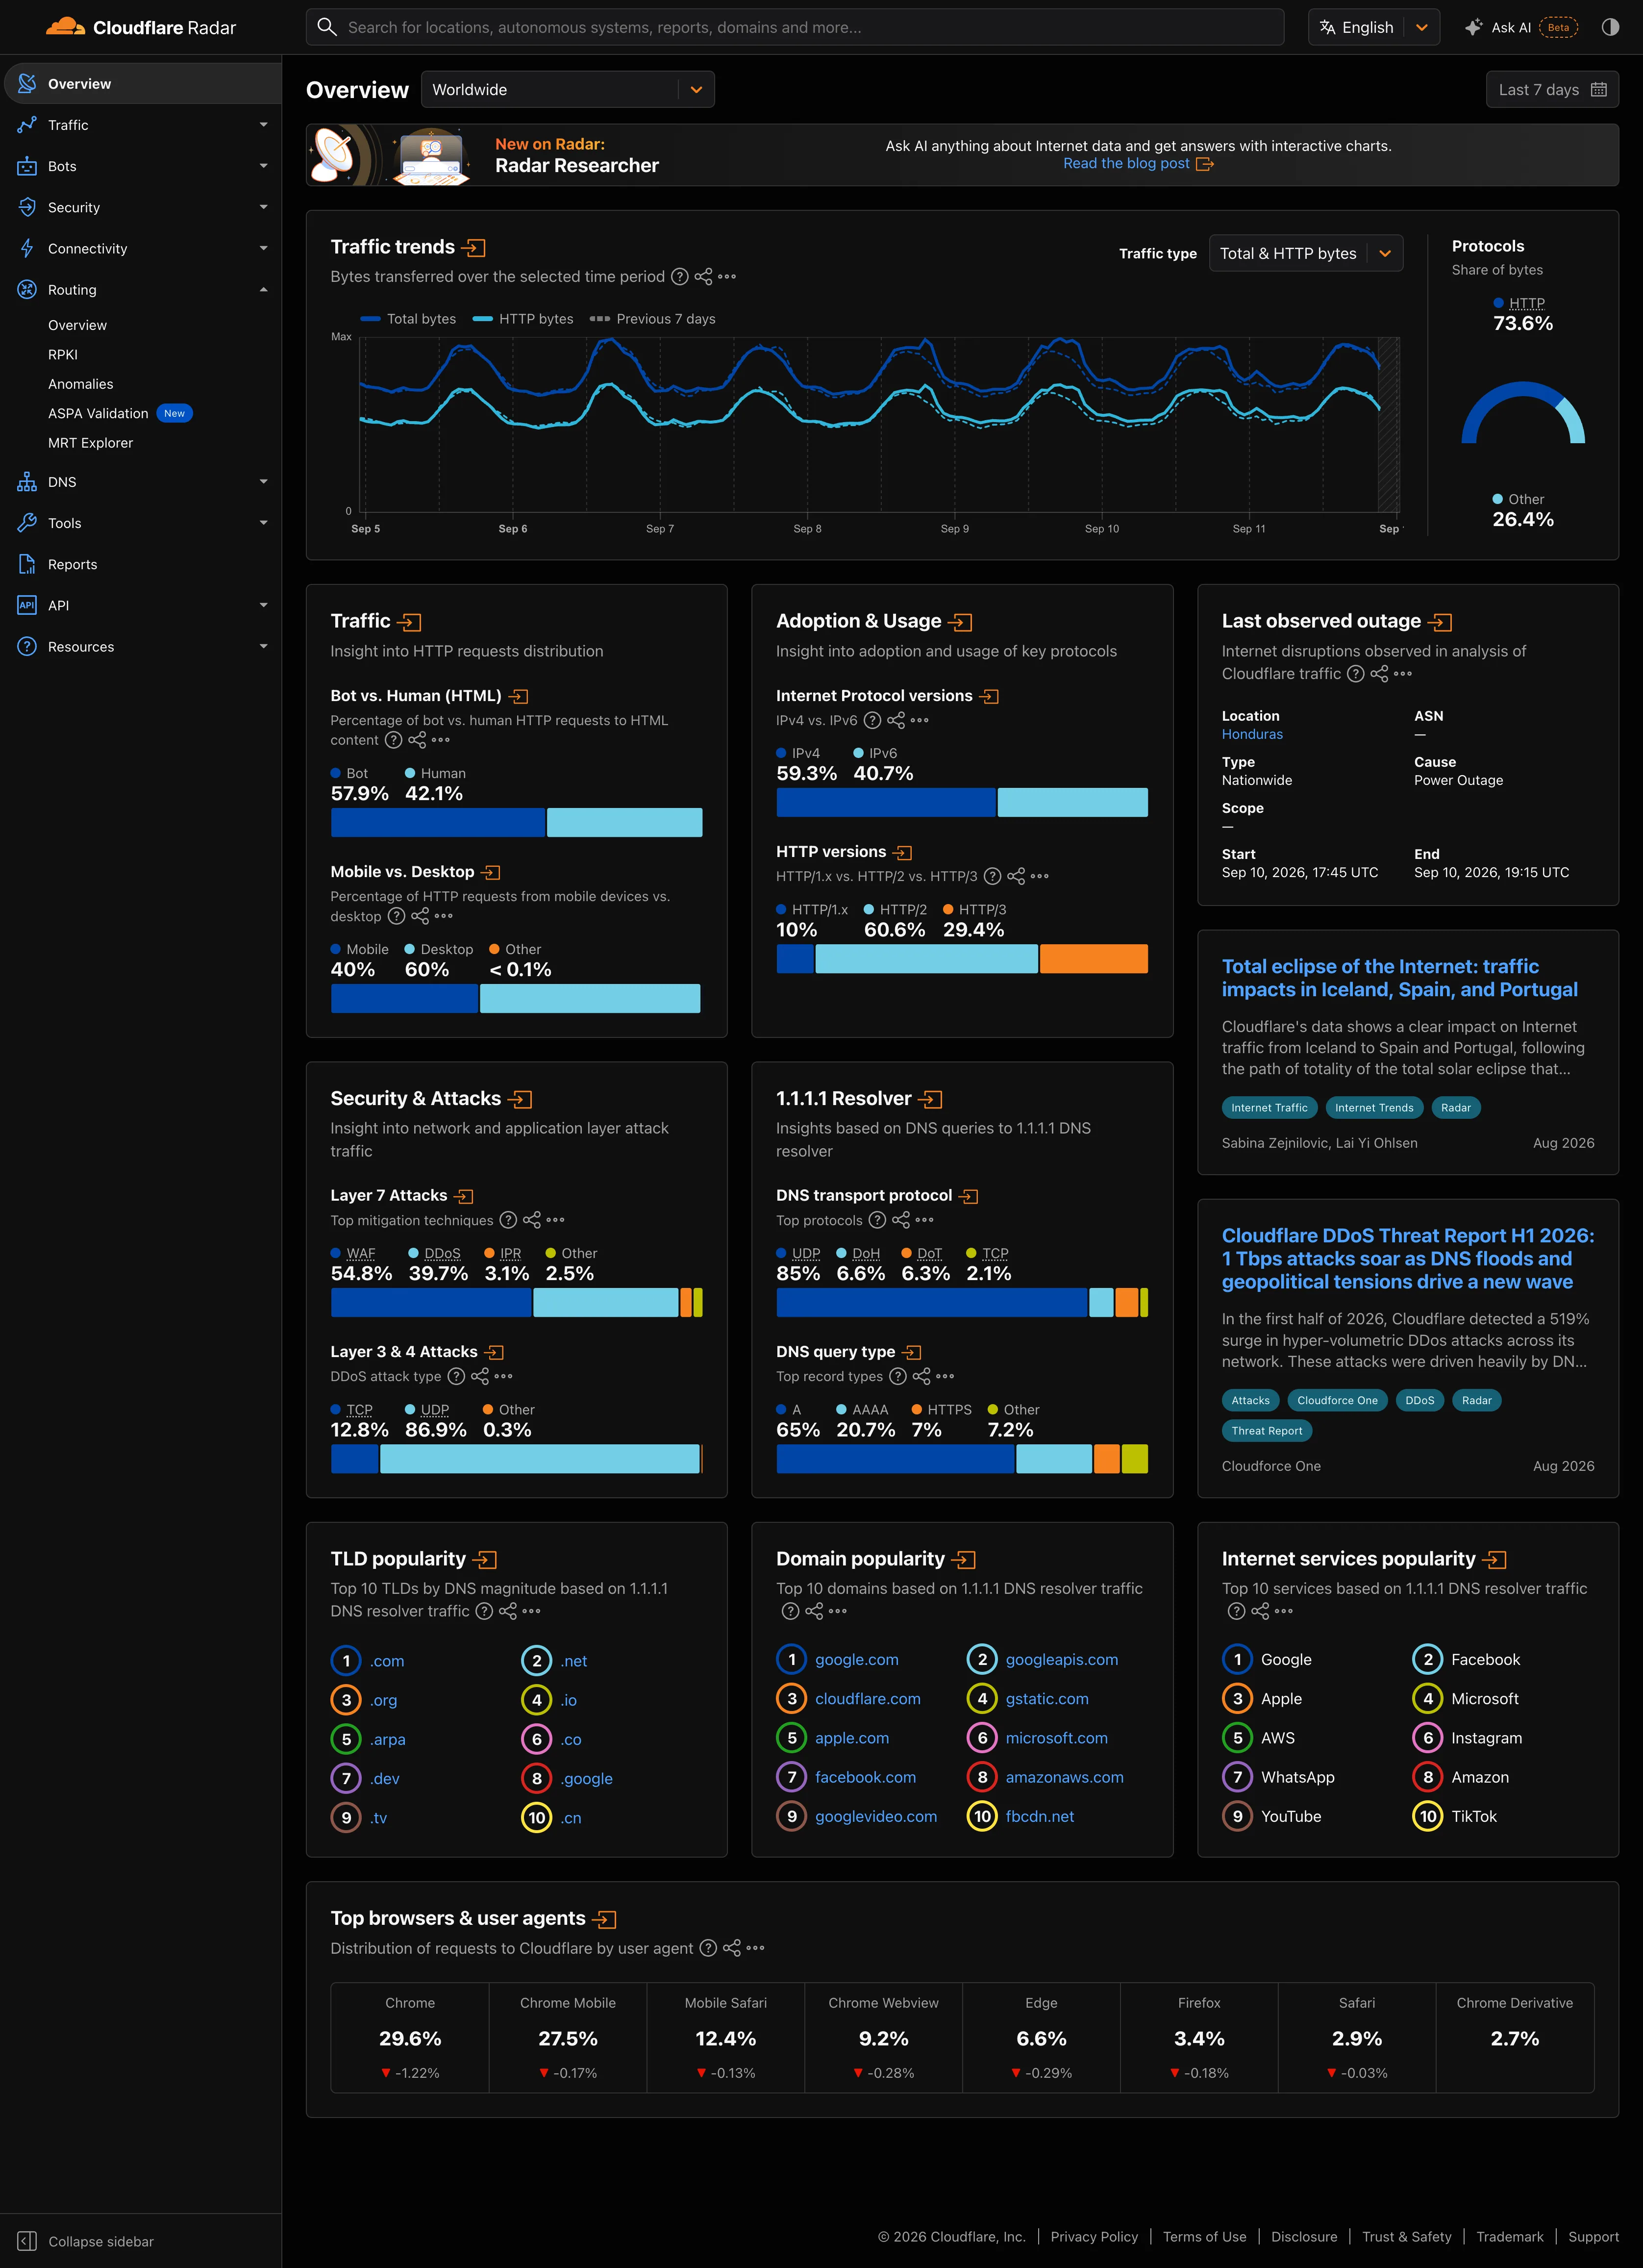Open Last observed outage arrow icon
The width and height of the screenshot is (1643, 2268).
point(1440,622)
